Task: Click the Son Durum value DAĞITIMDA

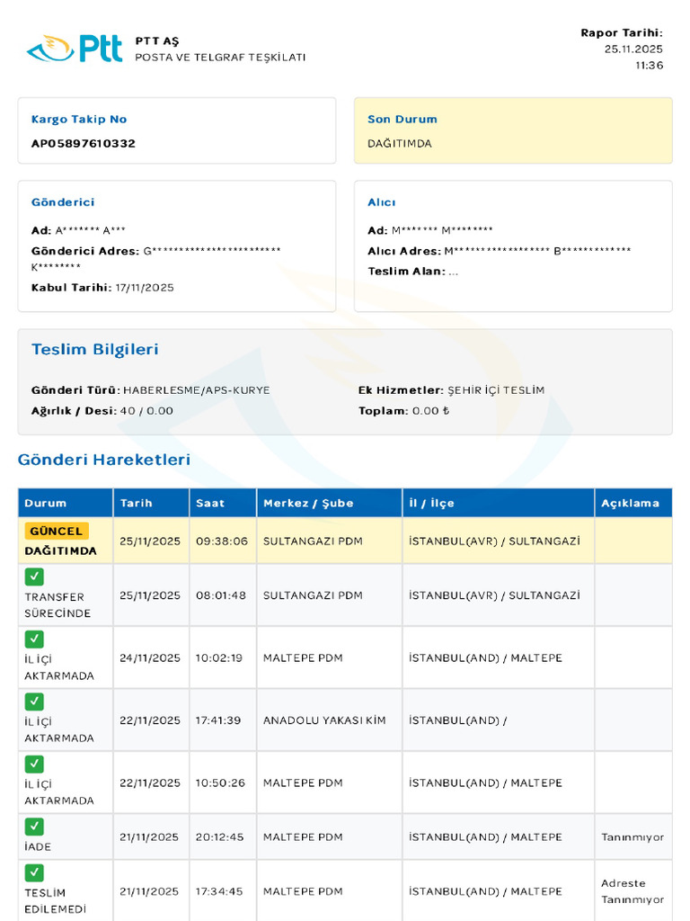Action: click(x=400, y=143)
